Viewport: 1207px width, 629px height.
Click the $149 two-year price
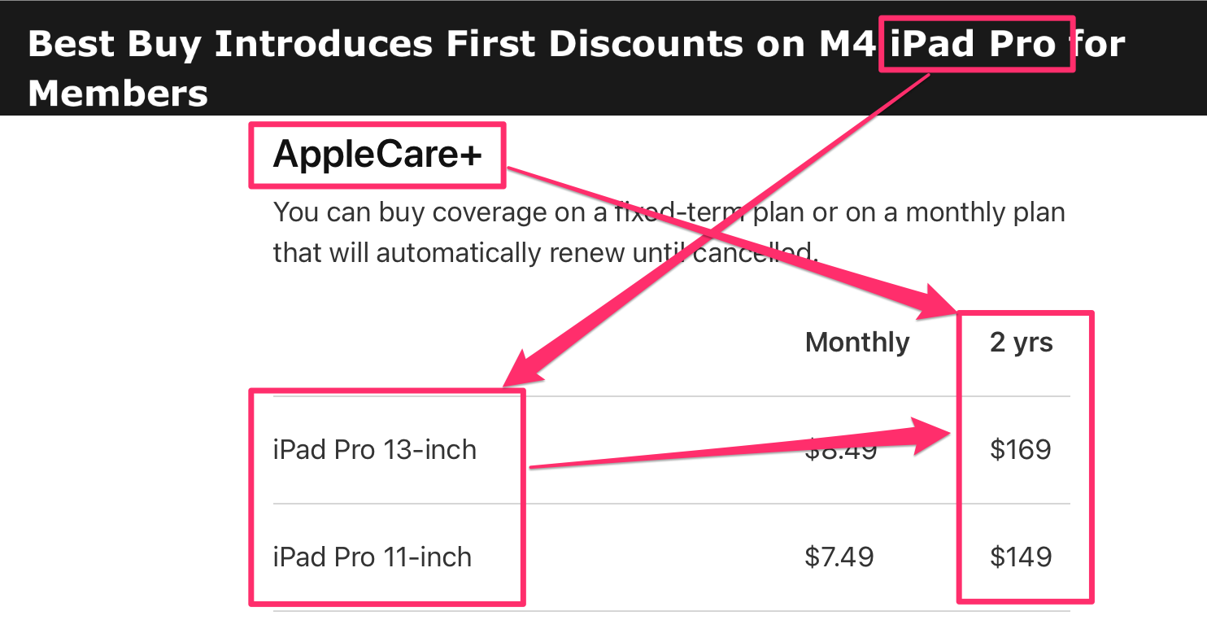pyautogui.click(x=1021, y=557)
